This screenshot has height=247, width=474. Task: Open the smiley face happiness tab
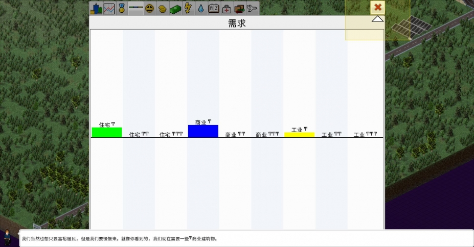149,8
